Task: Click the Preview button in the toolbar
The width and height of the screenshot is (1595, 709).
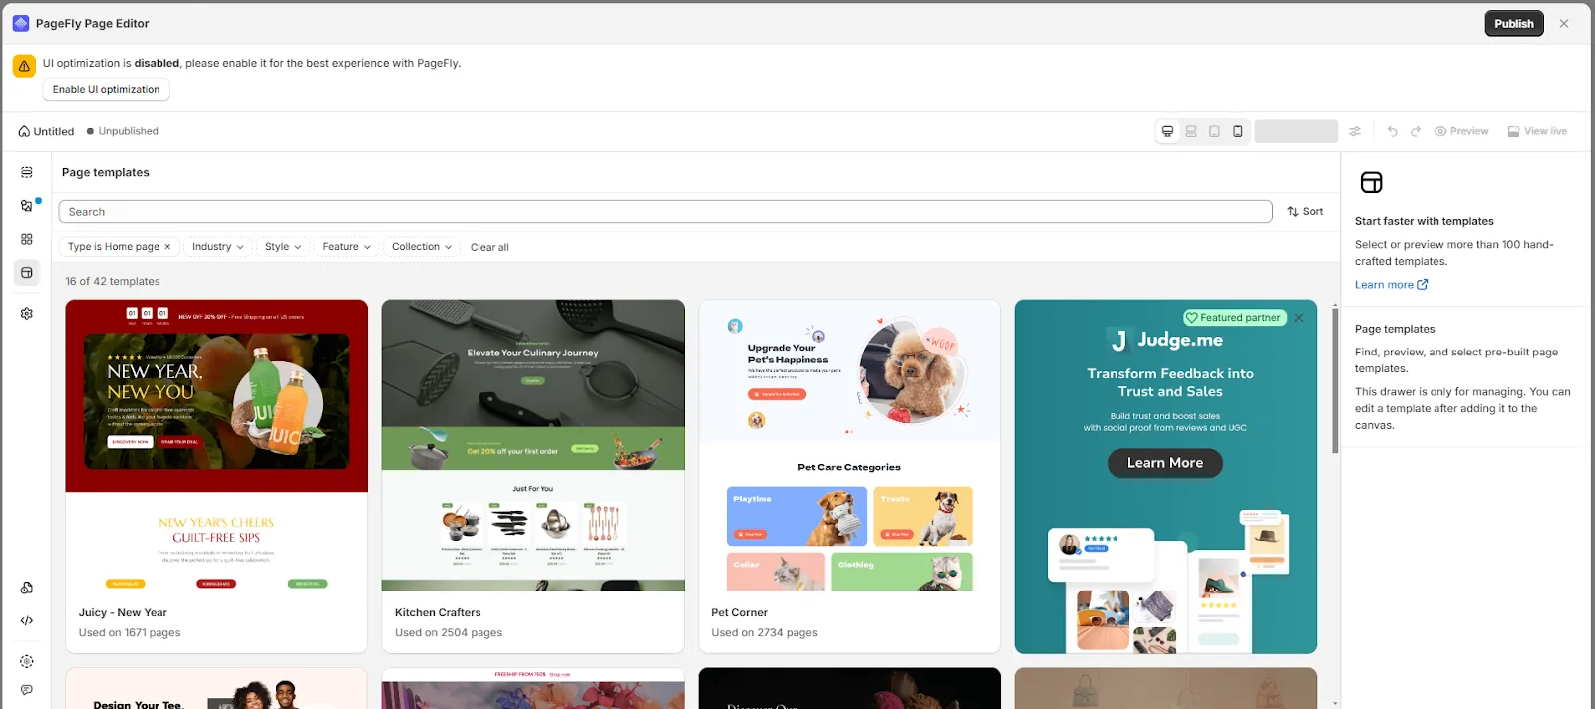Action: click(x=1461, y=131)
